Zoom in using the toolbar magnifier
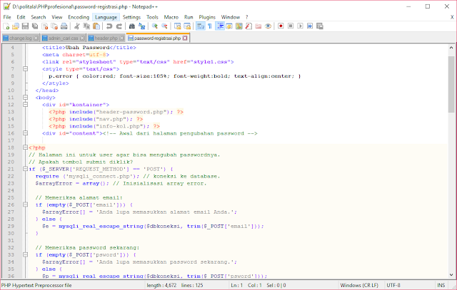 (x=155, y=26)
